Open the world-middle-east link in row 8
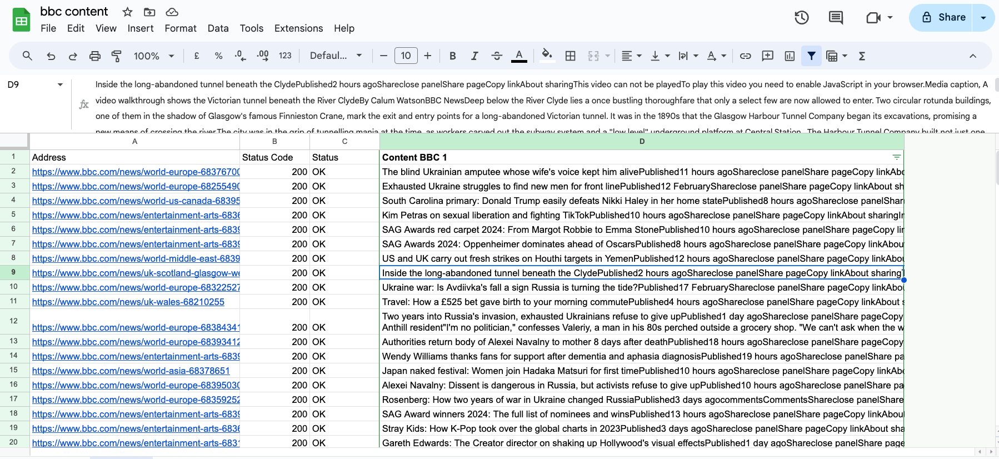Screen dimensions: 999x459 [x=136, y=258]
